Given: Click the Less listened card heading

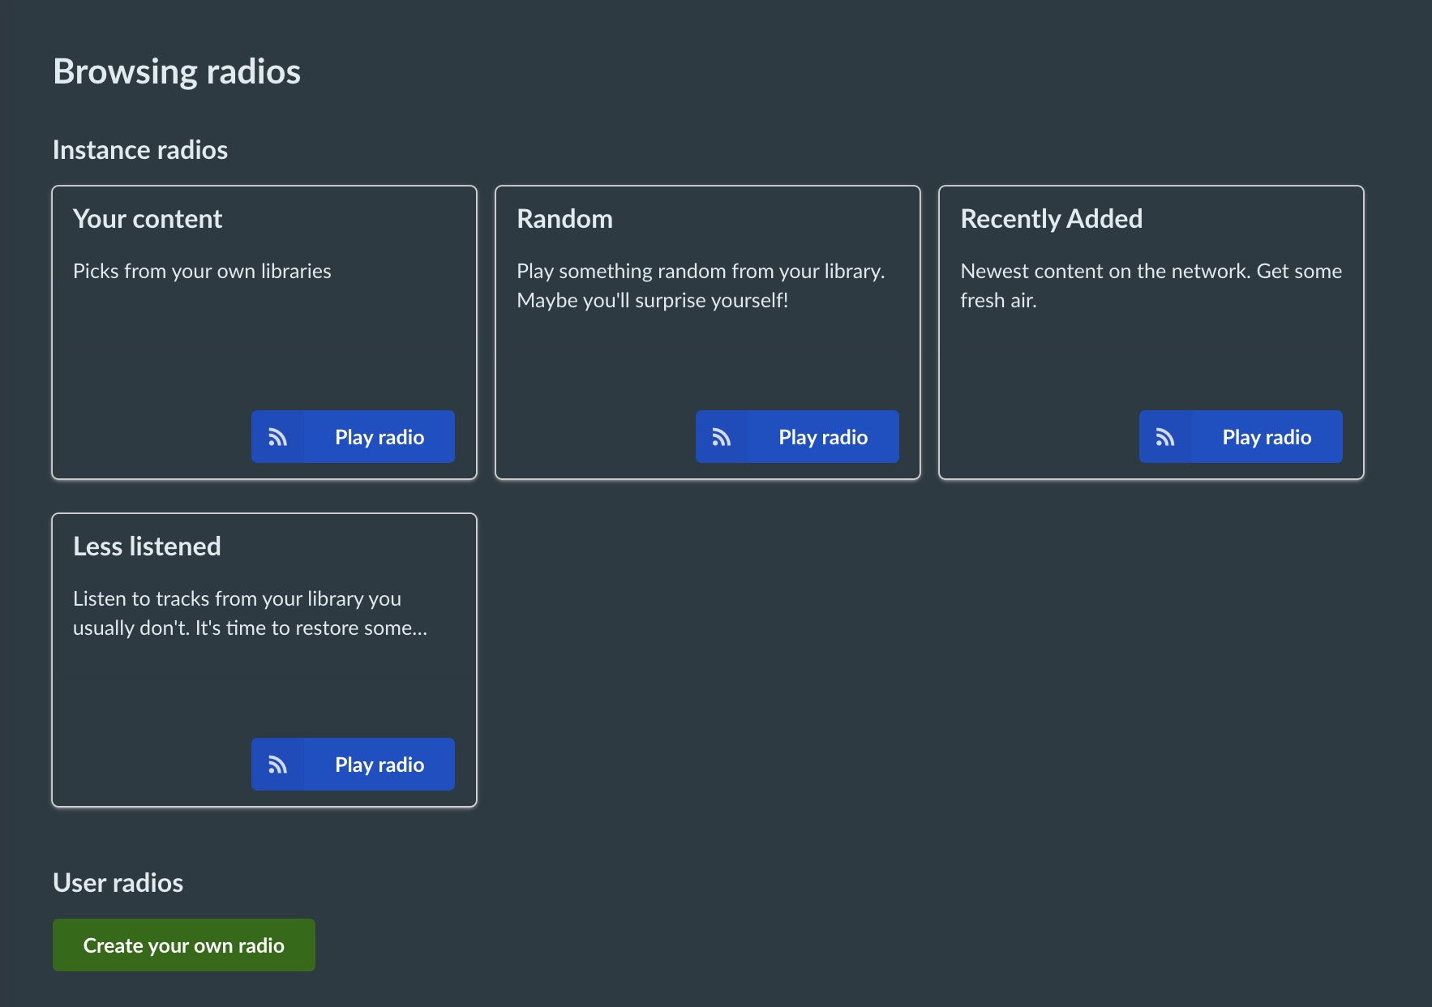Looking at the screenshot, I should tap(147, 546).
